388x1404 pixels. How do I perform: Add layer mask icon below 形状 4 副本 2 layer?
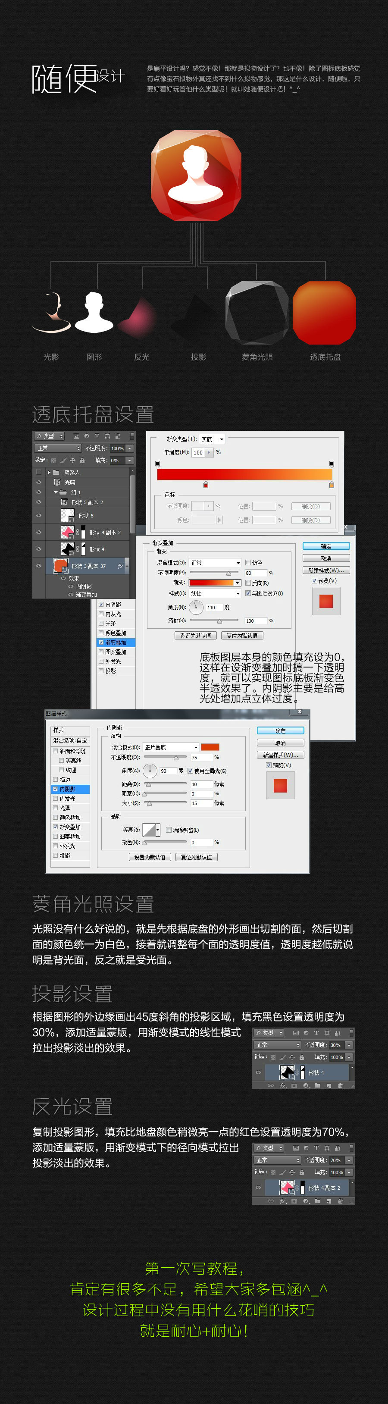[x=294, y=1201]
